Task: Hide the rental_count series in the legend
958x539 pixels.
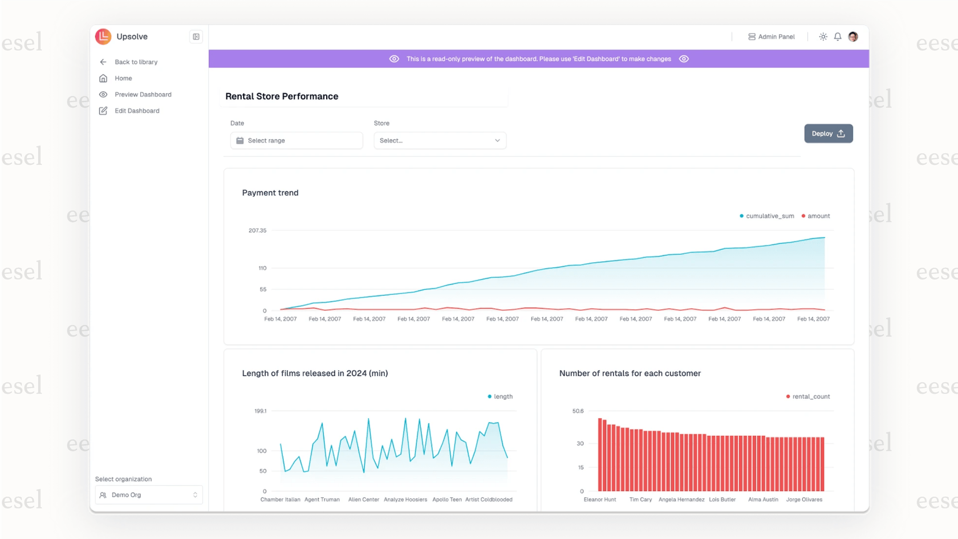Action: click(x=807, y=396)
